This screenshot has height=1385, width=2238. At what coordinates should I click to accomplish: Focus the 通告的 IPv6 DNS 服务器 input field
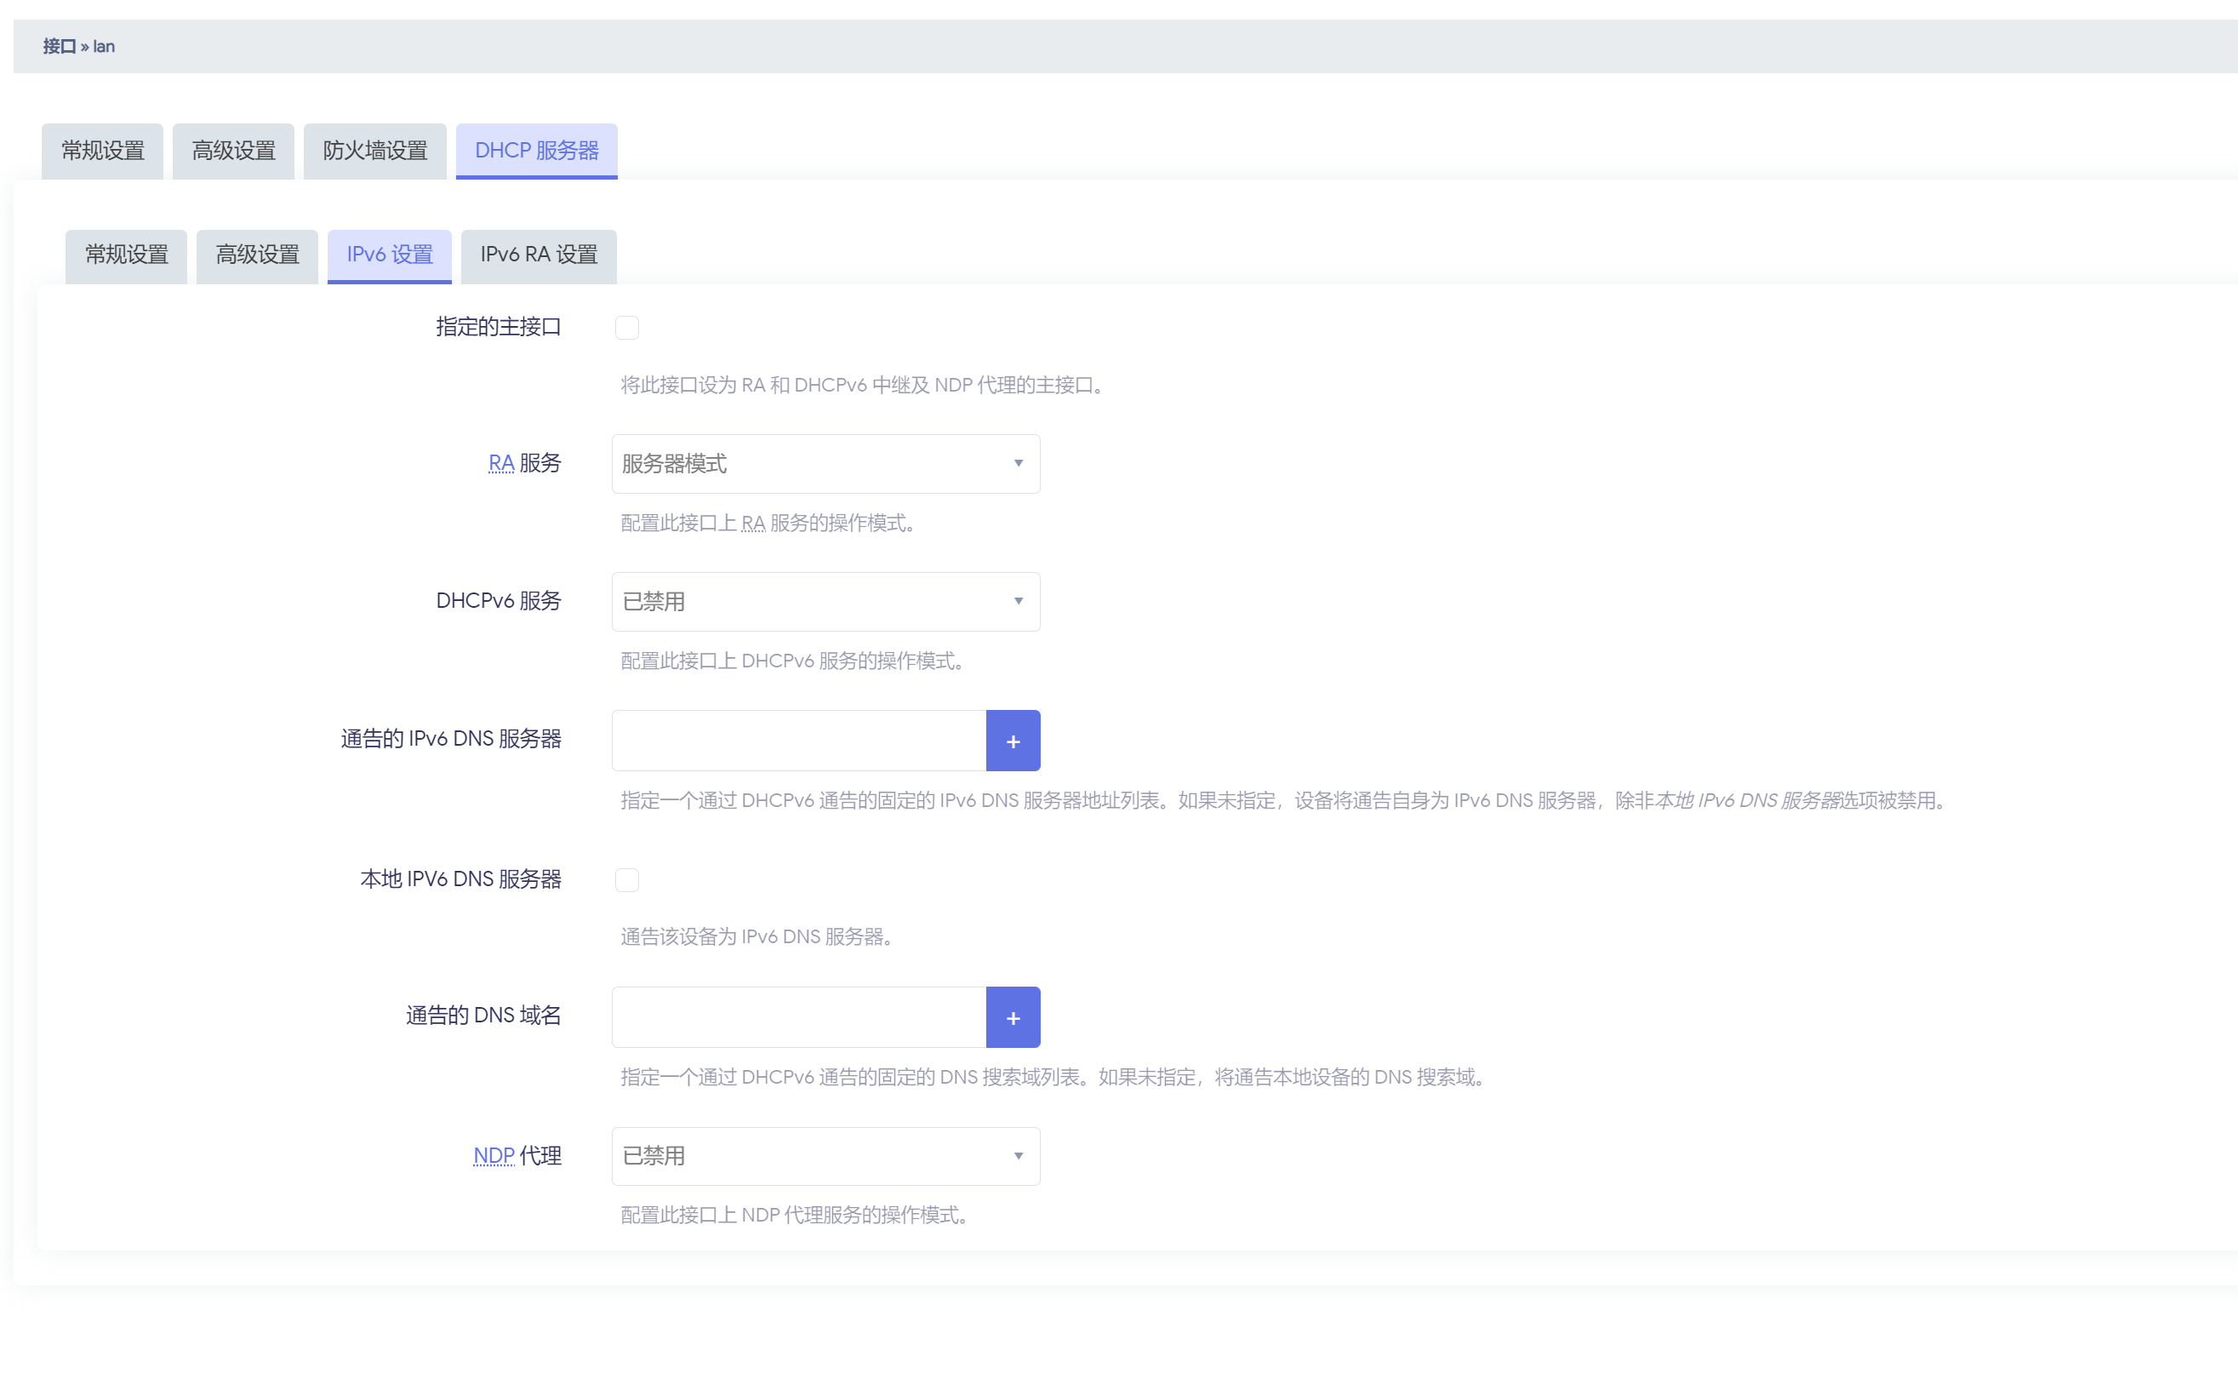coord(798,741)
